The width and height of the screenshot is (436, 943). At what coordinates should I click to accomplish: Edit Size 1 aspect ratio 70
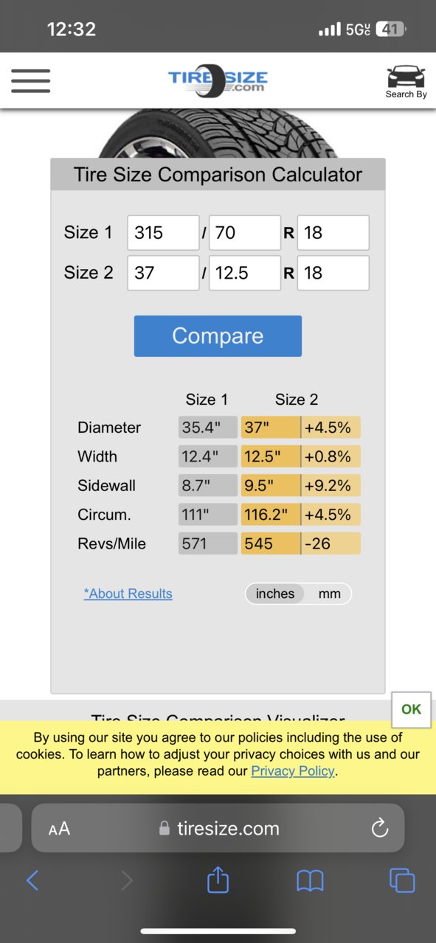tap(245, 233)
